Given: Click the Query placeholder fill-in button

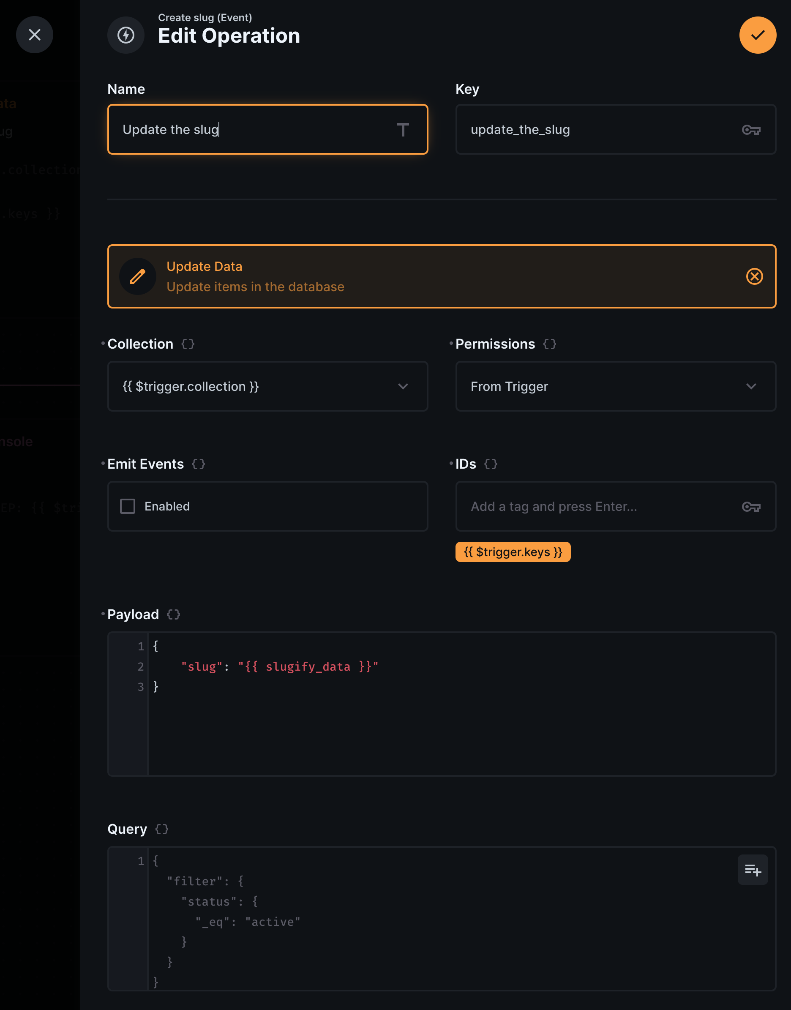Looking at the screenshot, I should click(753, 870).
